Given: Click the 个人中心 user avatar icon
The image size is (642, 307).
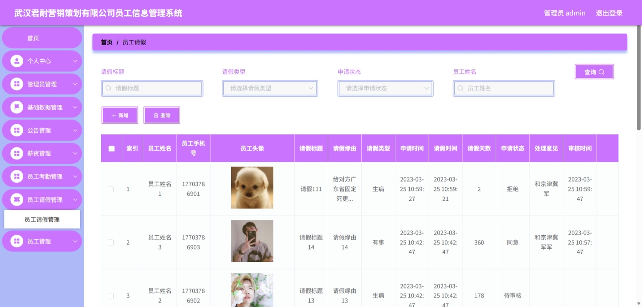Looking at the screenshot, I should tap(17, 61).
